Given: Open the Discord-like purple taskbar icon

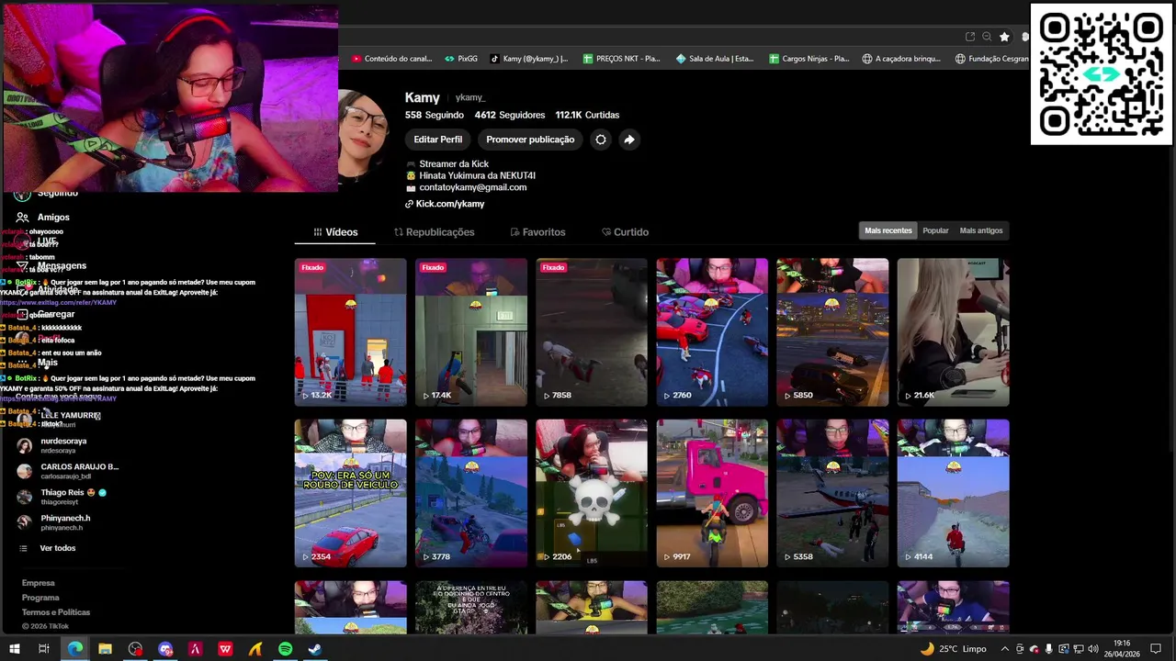Looking at the screenshot, I should [x=165, y=649].
